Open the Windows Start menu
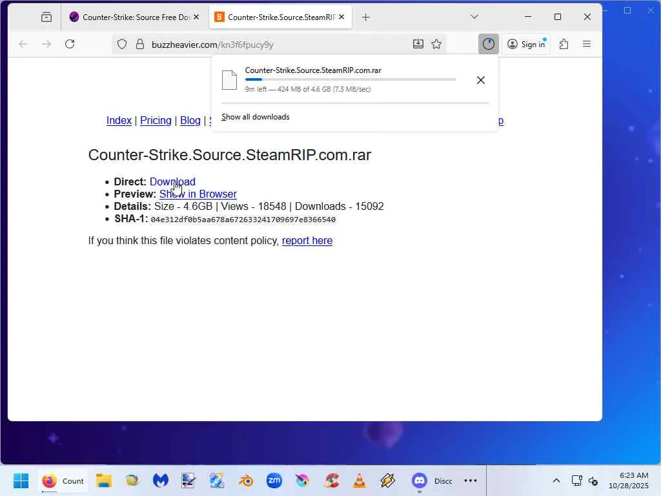 click(21, 480)
